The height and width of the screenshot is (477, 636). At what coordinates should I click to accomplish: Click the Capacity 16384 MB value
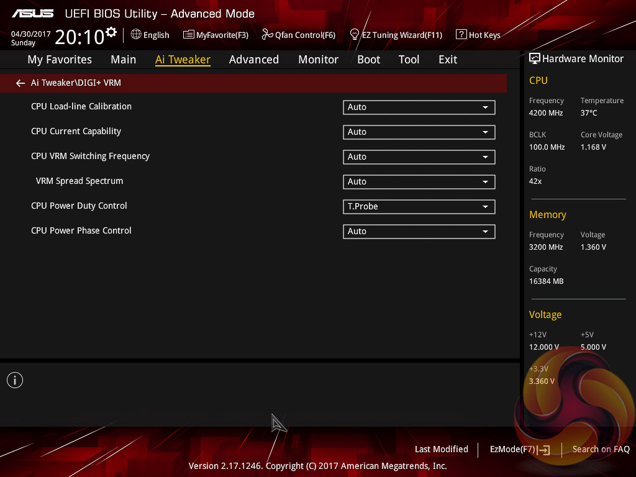(547, 281)
